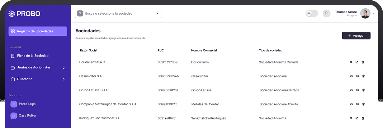Click commercial name San Cristóbal Rodriguez
The width and height of the screenshot is (383, 128).
(209, 118)
